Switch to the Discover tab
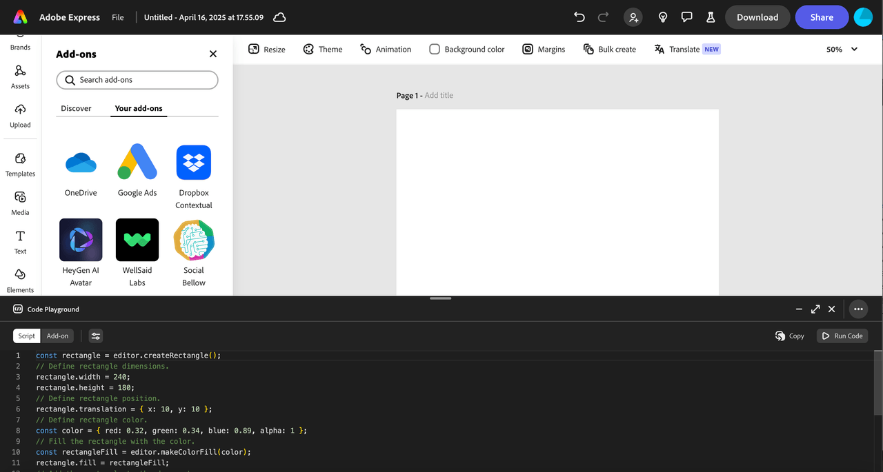Viewport: 883px width, 472px height. 76,108
